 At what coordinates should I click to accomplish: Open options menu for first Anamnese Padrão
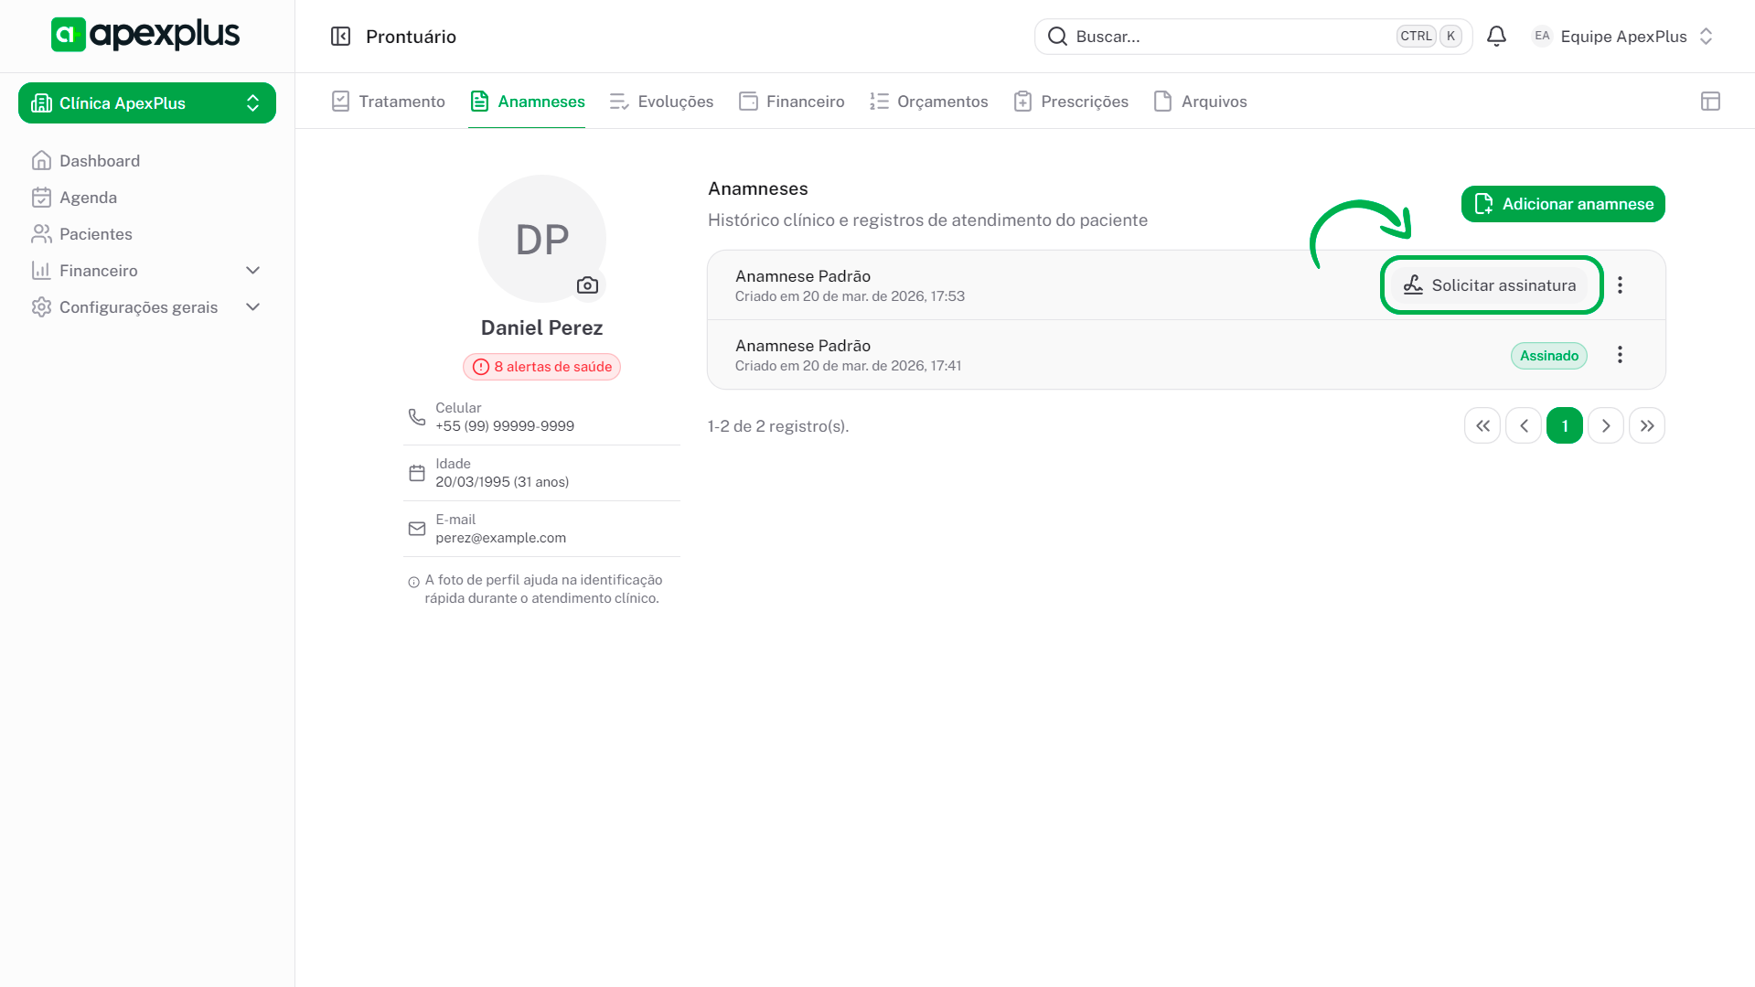[x=1620, y=285]
